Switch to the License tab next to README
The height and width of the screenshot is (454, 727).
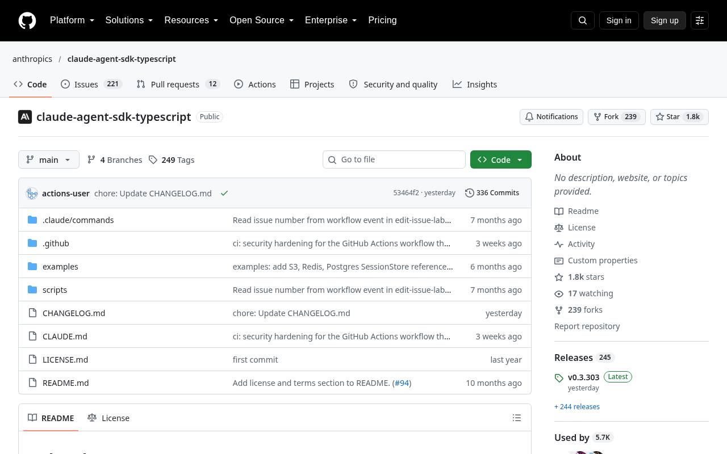click(x=108, y=418)
